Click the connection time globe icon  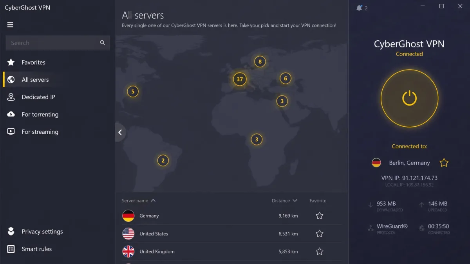click(x=422, y=228)
